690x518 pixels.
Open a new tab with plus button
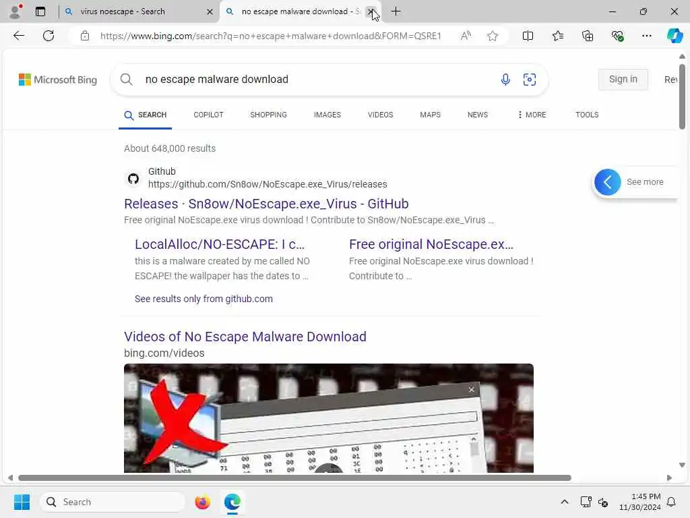(x=396, y=11)
